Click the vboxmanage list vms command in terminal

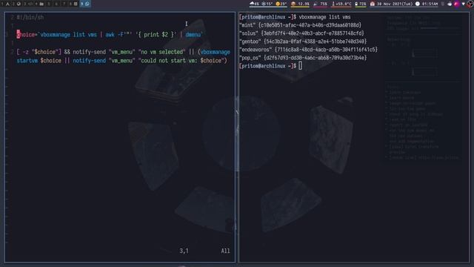[324, 17]
